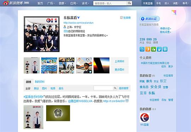Click the 239 关注 count
Screen dimensions: 191x132
142,41
